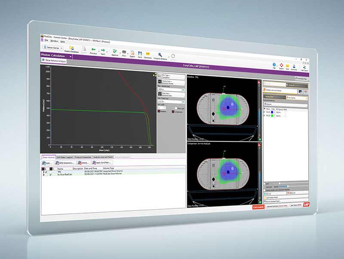The height and width of the screenshot is (259, 344).
Task: Open Help from the blue question icon
Action: pos(274,65)
